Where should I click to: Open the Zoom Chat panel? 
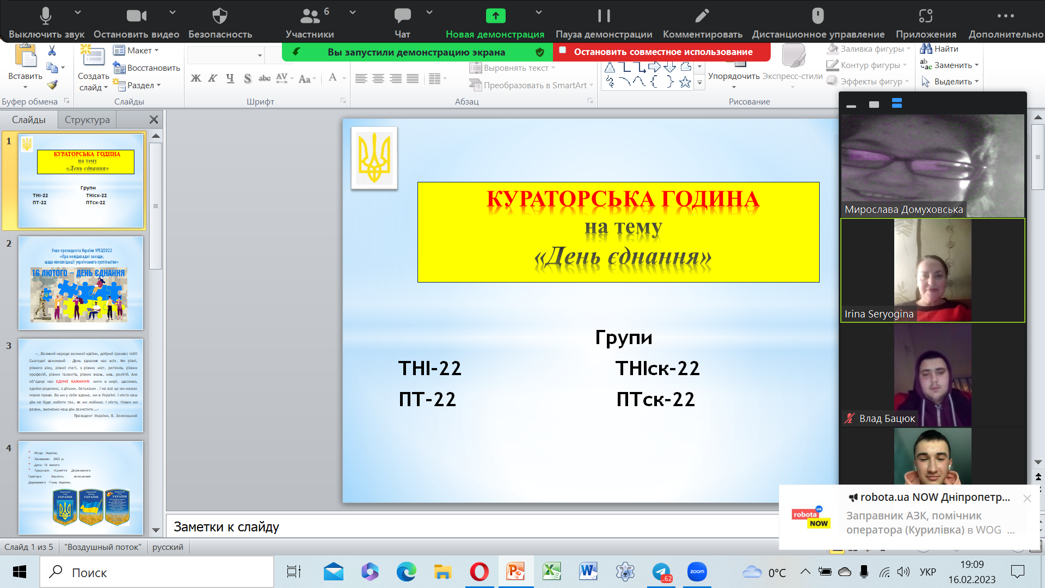click(x=402, y=16)
